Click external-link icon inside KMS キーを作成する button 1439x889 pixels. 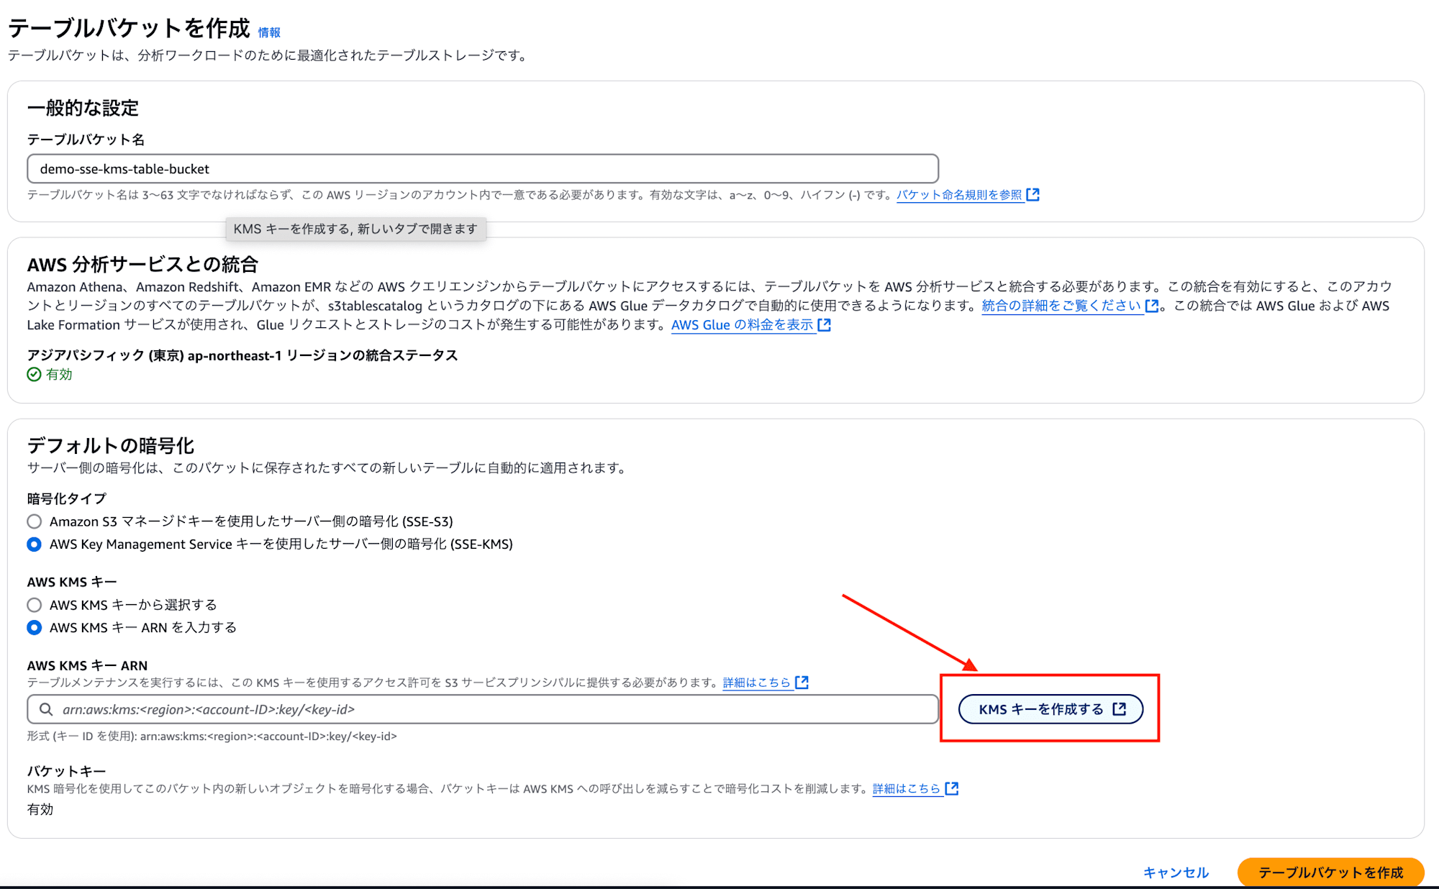(1120, 709)
